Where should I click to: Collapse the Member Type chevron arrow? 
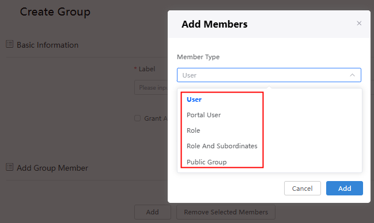(x=352, y=75)
